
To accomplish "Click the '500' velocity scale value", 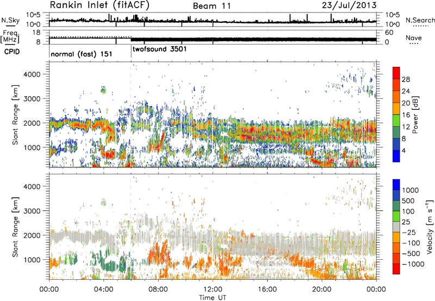I will [x=408, y=200].
